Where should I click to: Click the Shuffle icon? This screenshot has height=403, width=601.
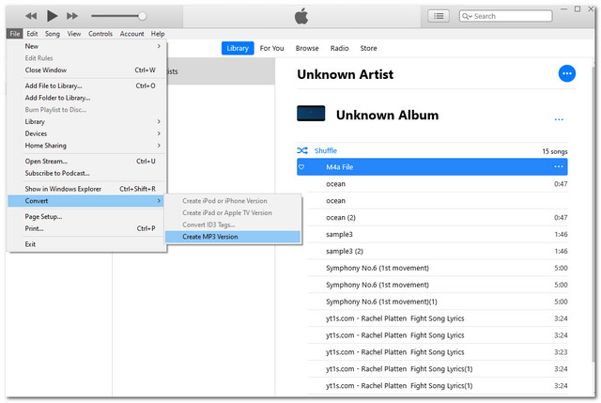click(x=302, y=150)
